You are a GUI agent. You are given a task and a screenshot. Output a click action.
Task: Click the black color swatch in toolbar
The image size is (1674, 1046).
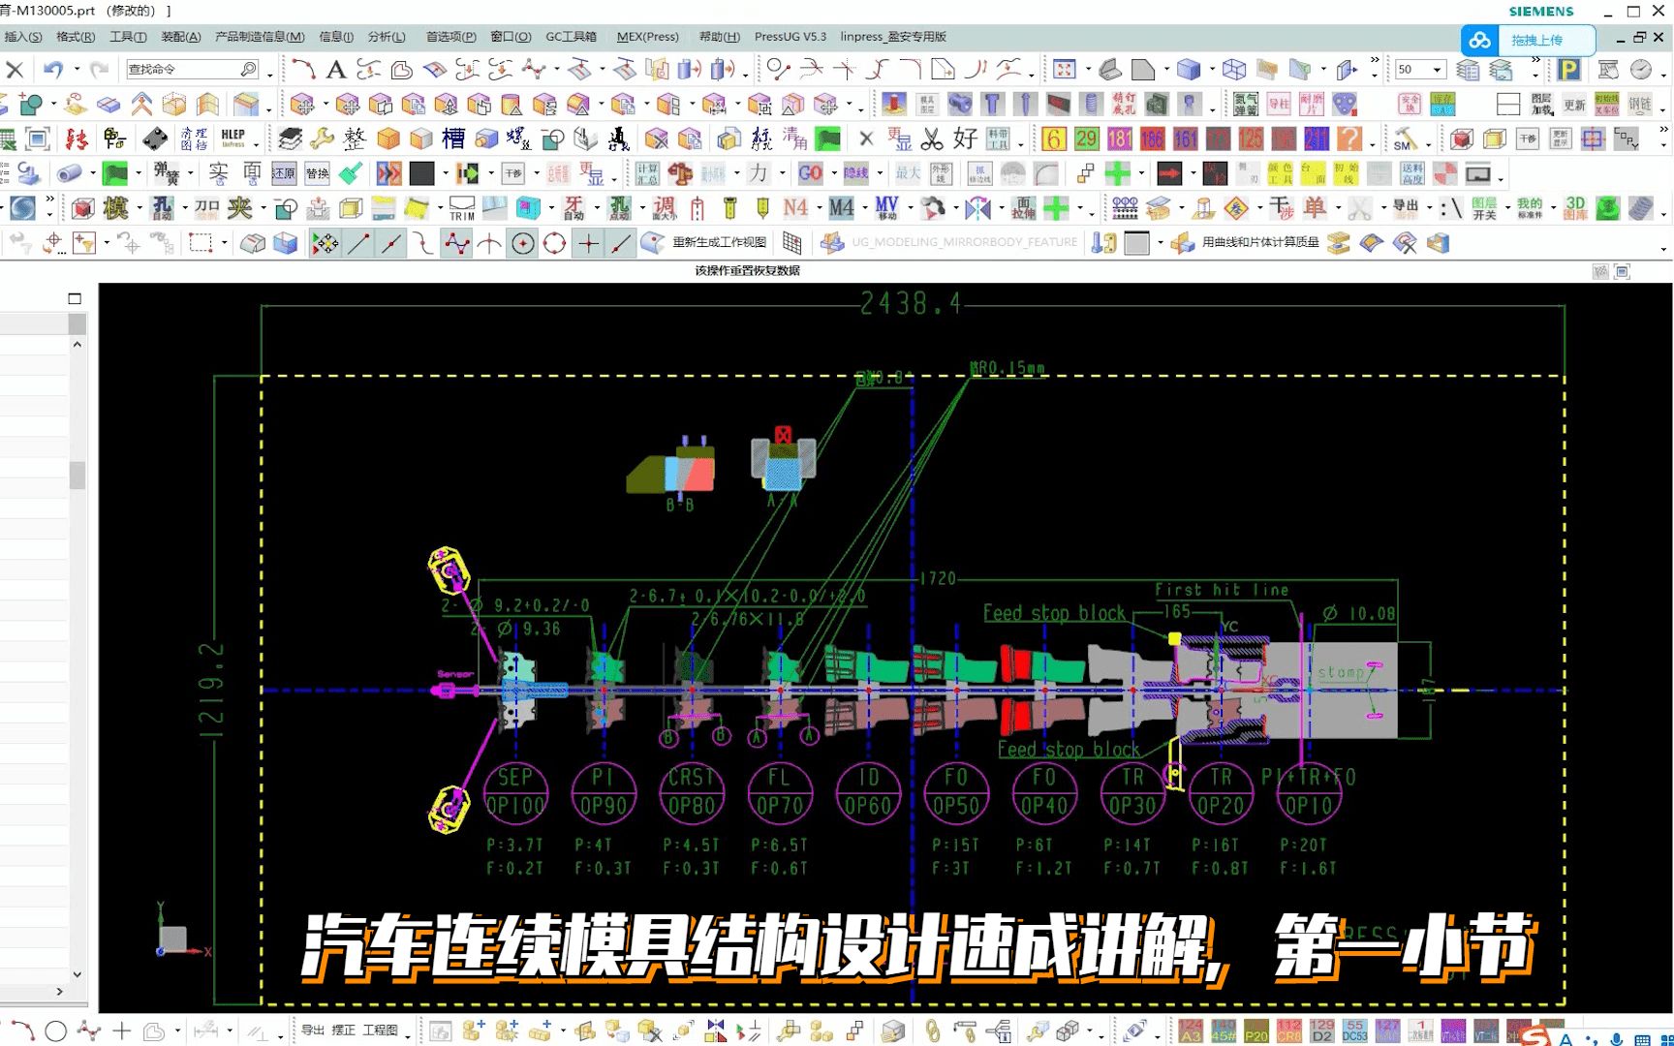pyautogui.click(x=423, y=172)
